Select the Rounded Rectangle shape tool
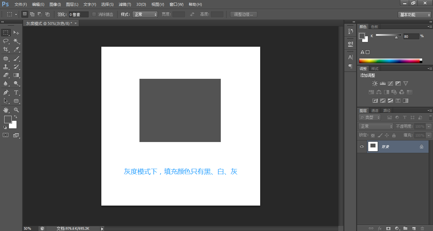 (x=16, y=101)
